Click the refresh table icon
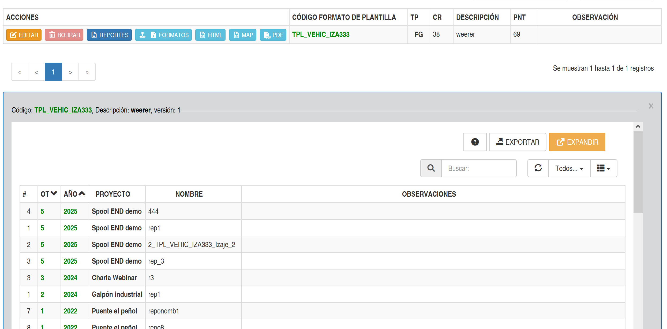667x329 pixels. [x=538, y=168]
